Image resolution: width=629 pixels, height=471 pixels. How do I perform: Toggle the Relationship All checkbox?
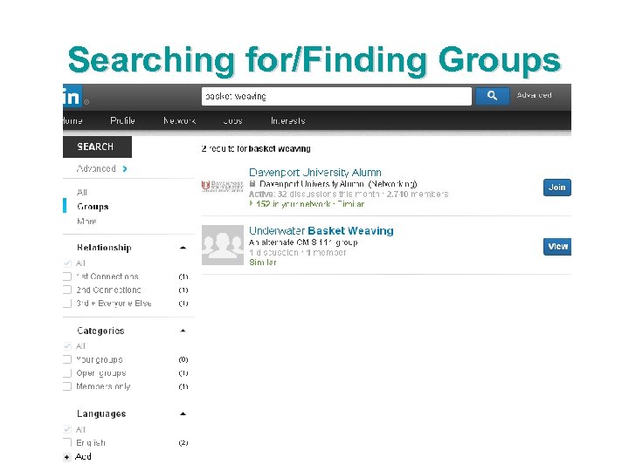pyautogui.click(x=67, y=263)
